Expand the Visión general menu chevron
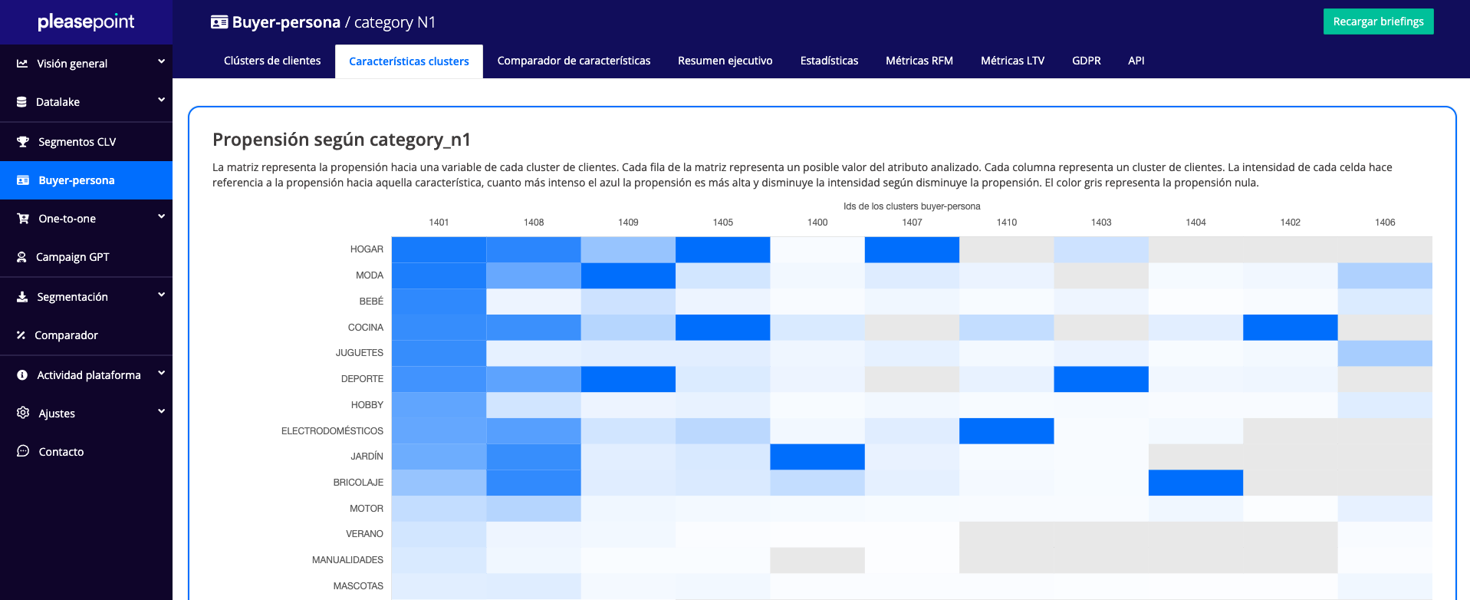This screenshot has height=600, width=1470. (161, 61)
